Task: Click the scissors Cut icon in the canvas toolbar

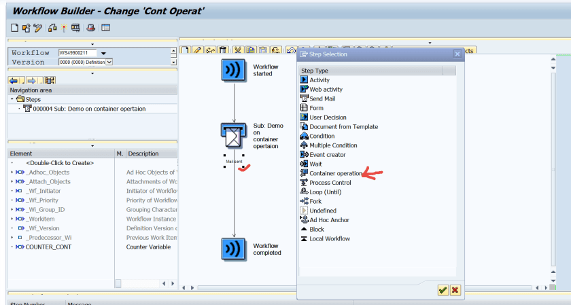Action: coord(238,50)
